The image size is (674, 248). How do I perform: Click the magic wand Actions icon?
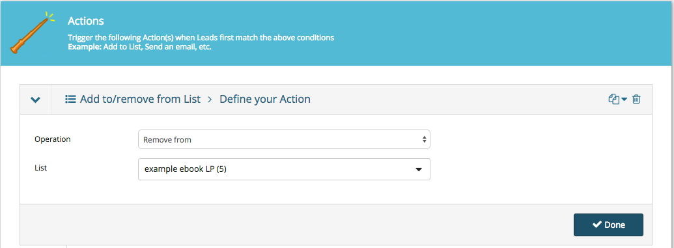point(33,33)
